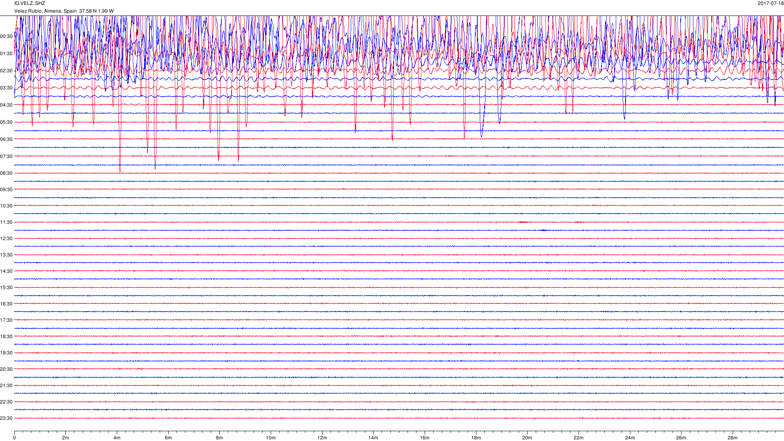Select the 6m mark on the minute axis

coord(168,438)
